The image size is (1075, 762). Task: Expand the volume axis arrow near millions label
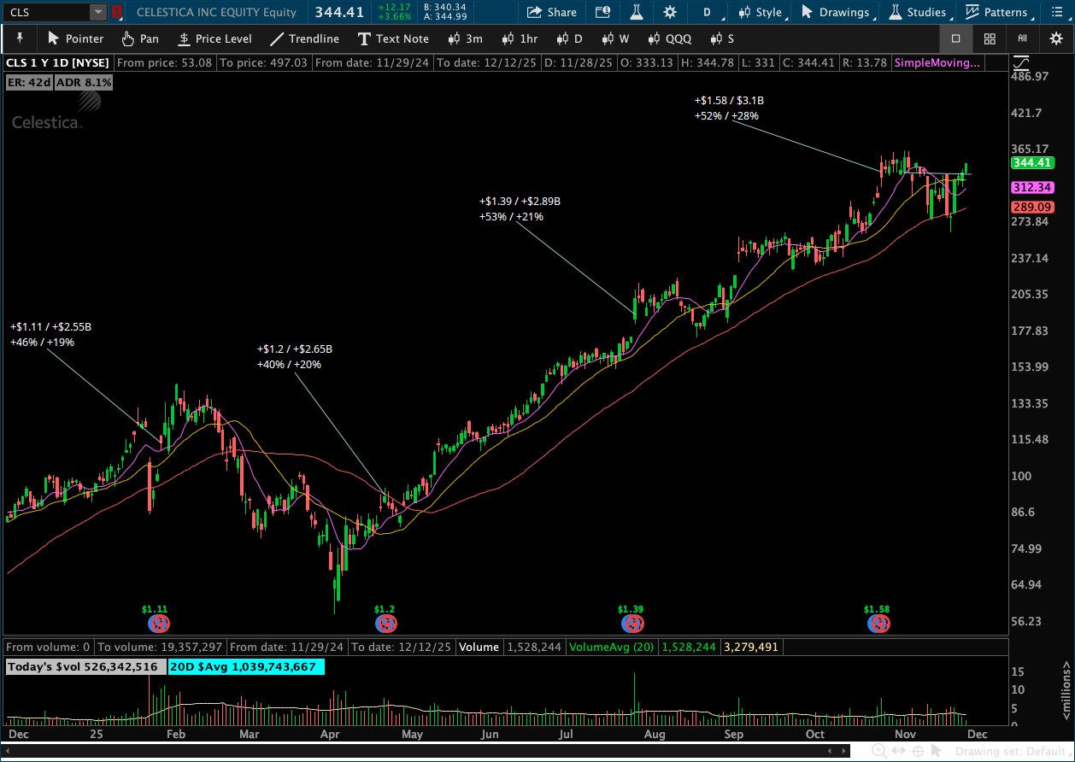pos(1066,664)
